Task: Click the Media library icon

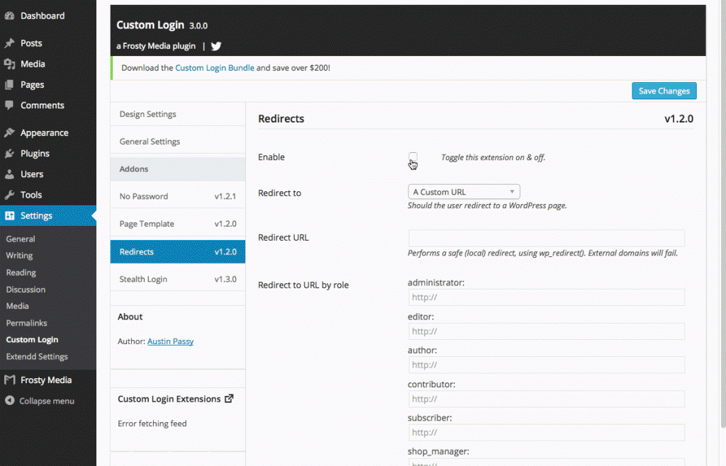Action: pyautogui.click(x=9, y=64)
